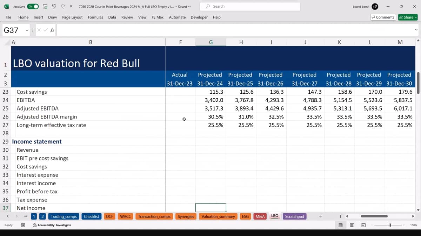Viewport: 421px width, 236px height.
Task: Open Customize Quick Access Toolbar dropdown
Action: [x=71, y=6]
